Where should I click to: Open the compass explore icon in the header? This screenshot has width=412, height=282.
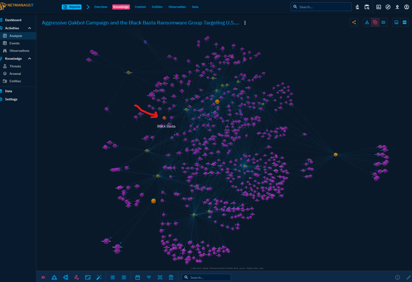coord(388,7)
